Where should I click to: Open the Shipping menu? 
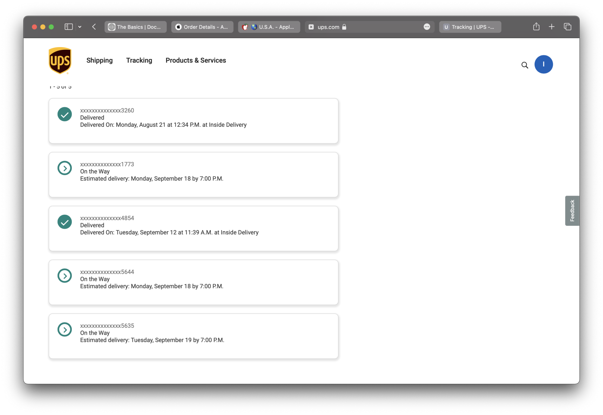tap(99, 60)
